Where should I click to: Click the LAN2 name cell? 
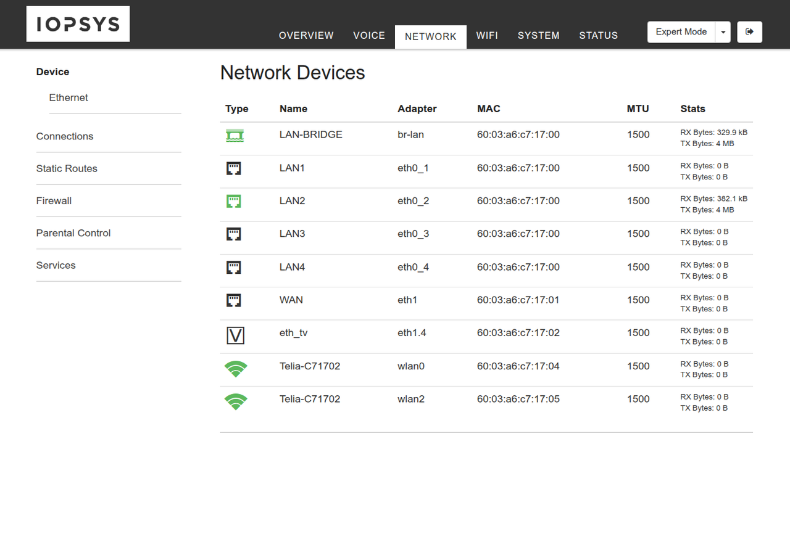293,201
